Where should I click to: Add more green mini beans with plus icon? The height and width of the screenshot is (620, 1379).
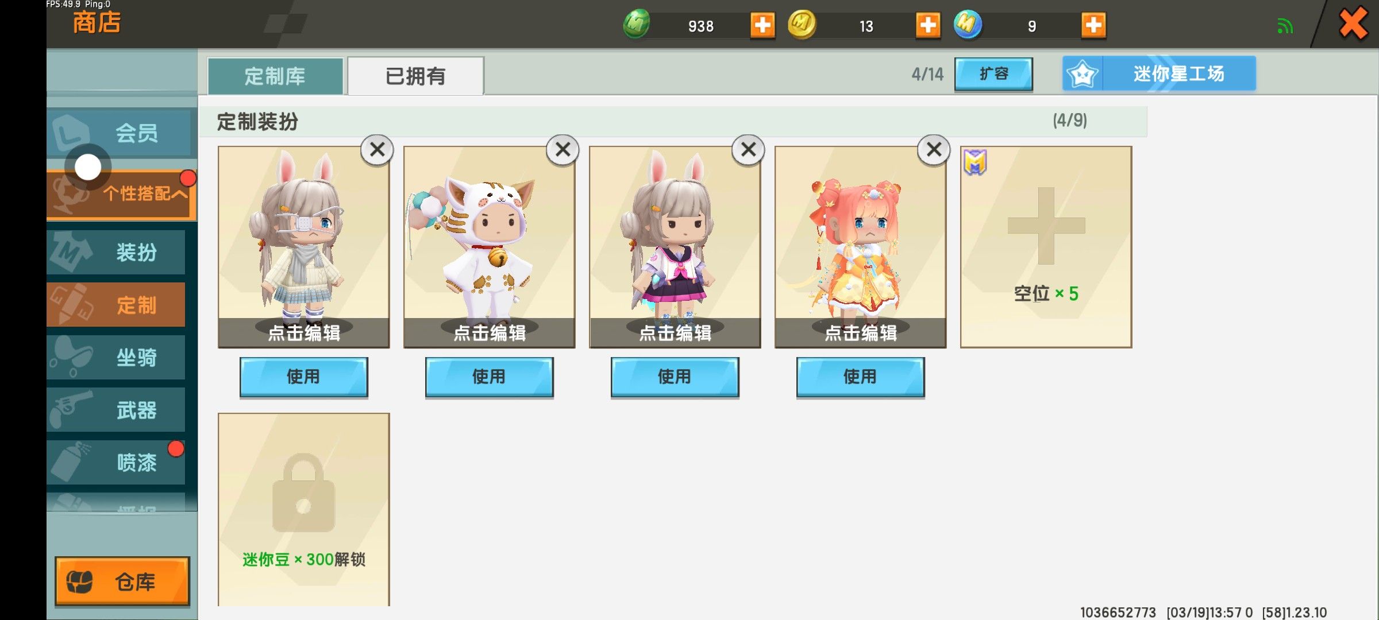762,25
